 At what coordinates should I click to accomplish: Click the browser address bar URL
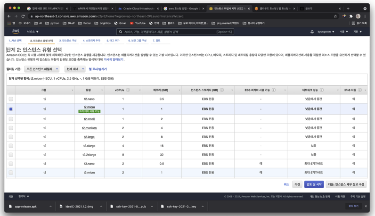coord(110,17)
